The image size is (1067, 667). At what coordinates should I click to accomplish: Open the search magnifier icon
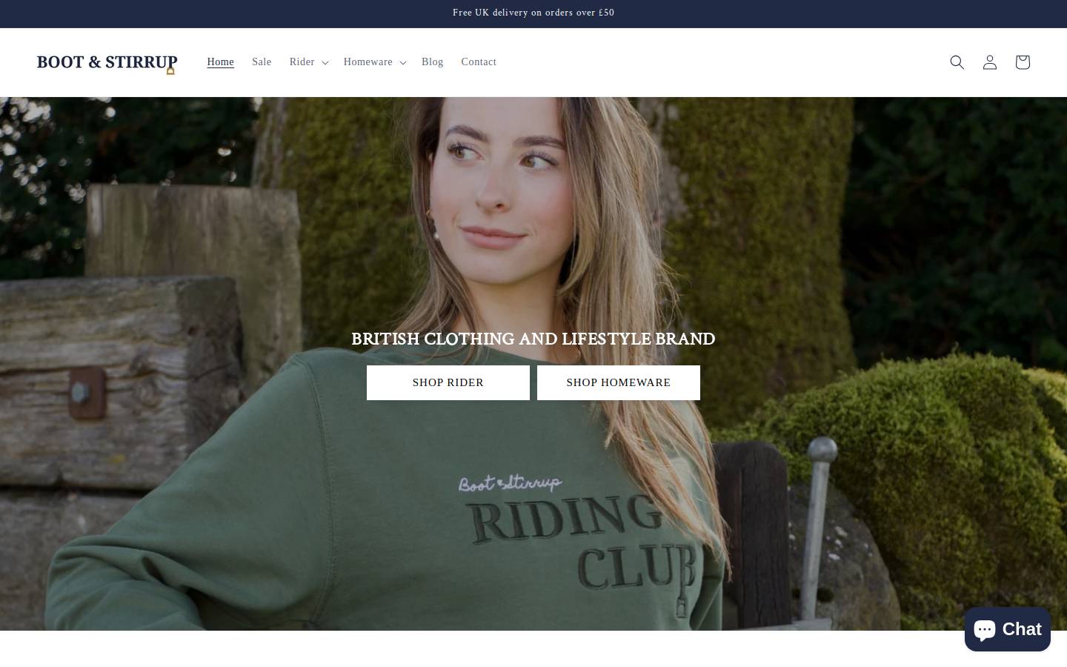[957, 62]
